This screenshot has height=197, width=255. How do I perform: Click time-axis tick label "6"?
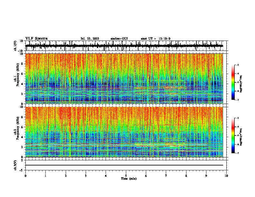146,176
